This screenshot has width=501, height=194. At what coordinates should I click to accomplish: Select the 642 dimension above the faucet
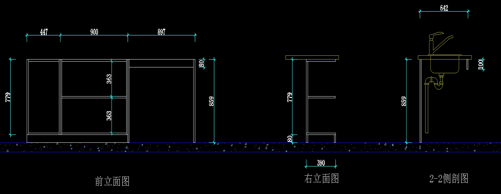coord(444,8)
